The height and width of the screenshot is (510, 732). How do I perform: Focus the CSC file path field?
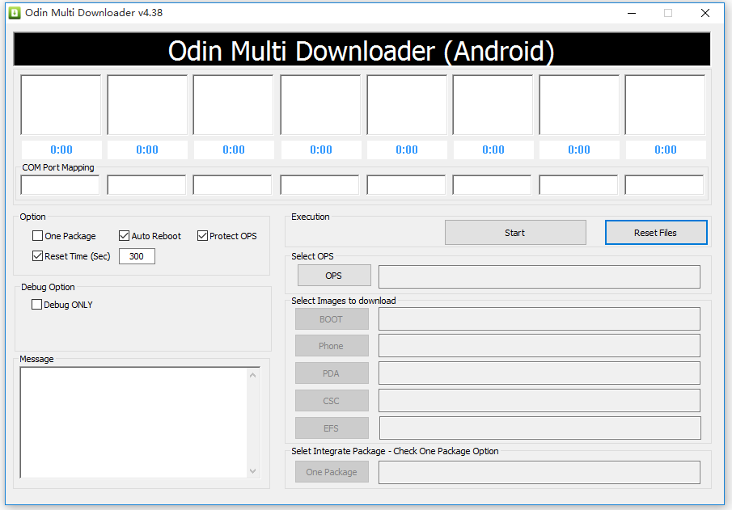coord(539,400)
